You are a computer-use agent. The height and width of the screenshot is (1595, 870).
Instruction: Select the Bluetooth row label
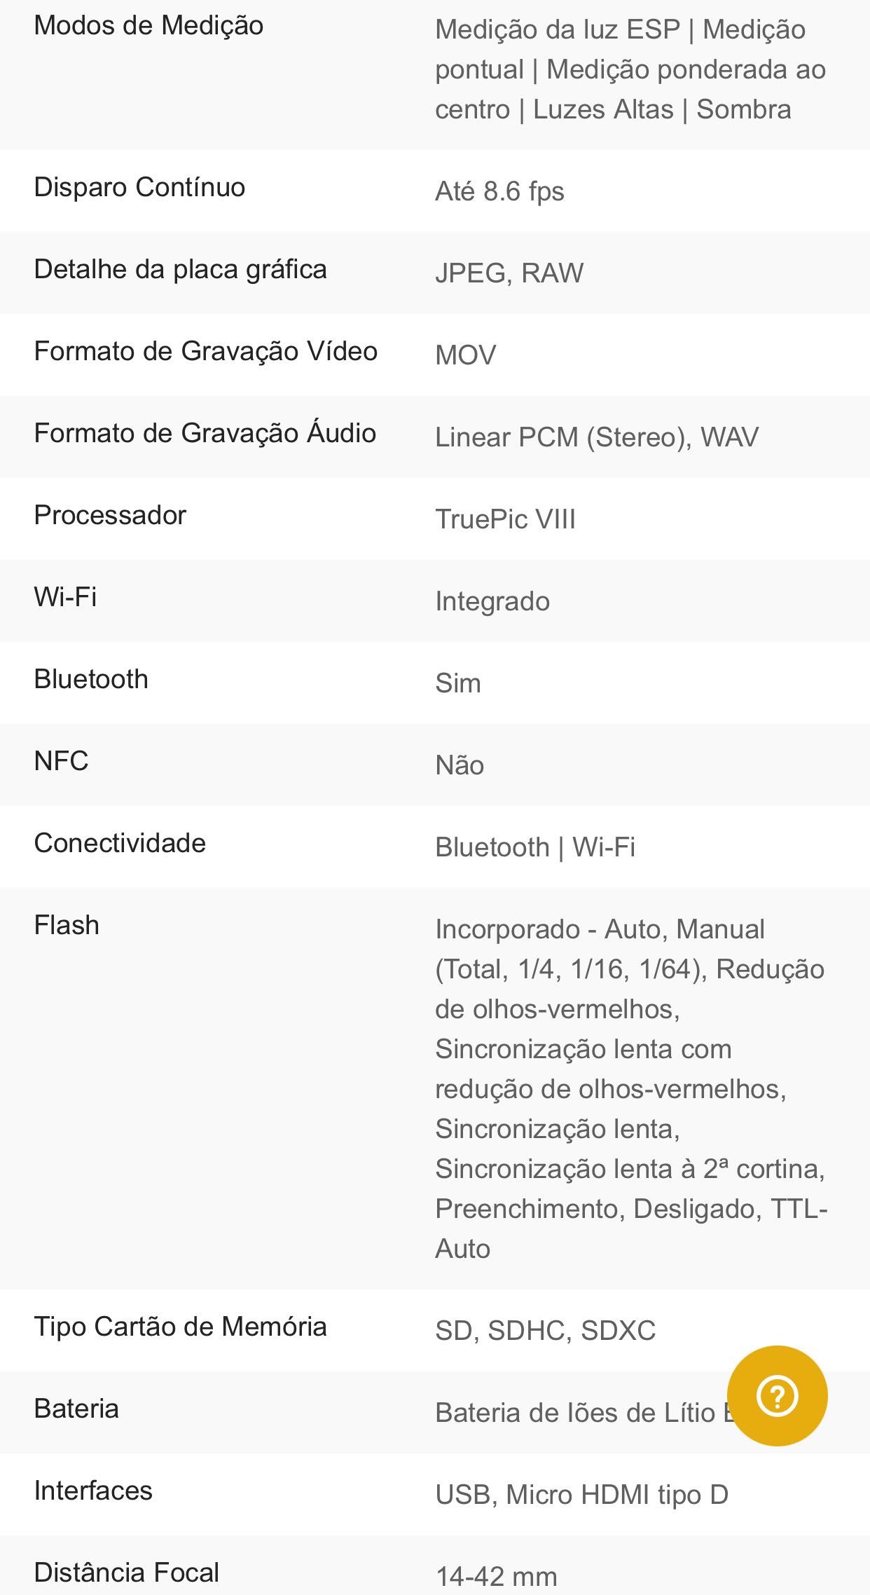pos(91,679)
